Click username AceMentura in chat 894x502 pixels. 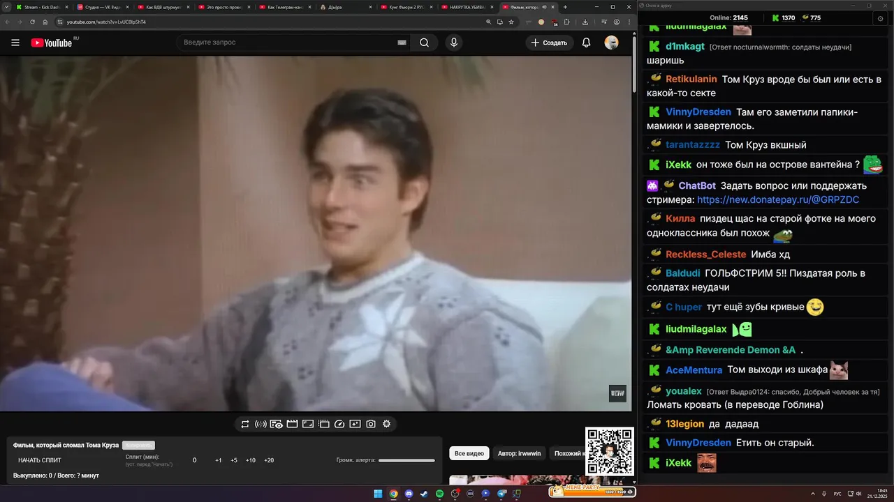tap(694, 370)
